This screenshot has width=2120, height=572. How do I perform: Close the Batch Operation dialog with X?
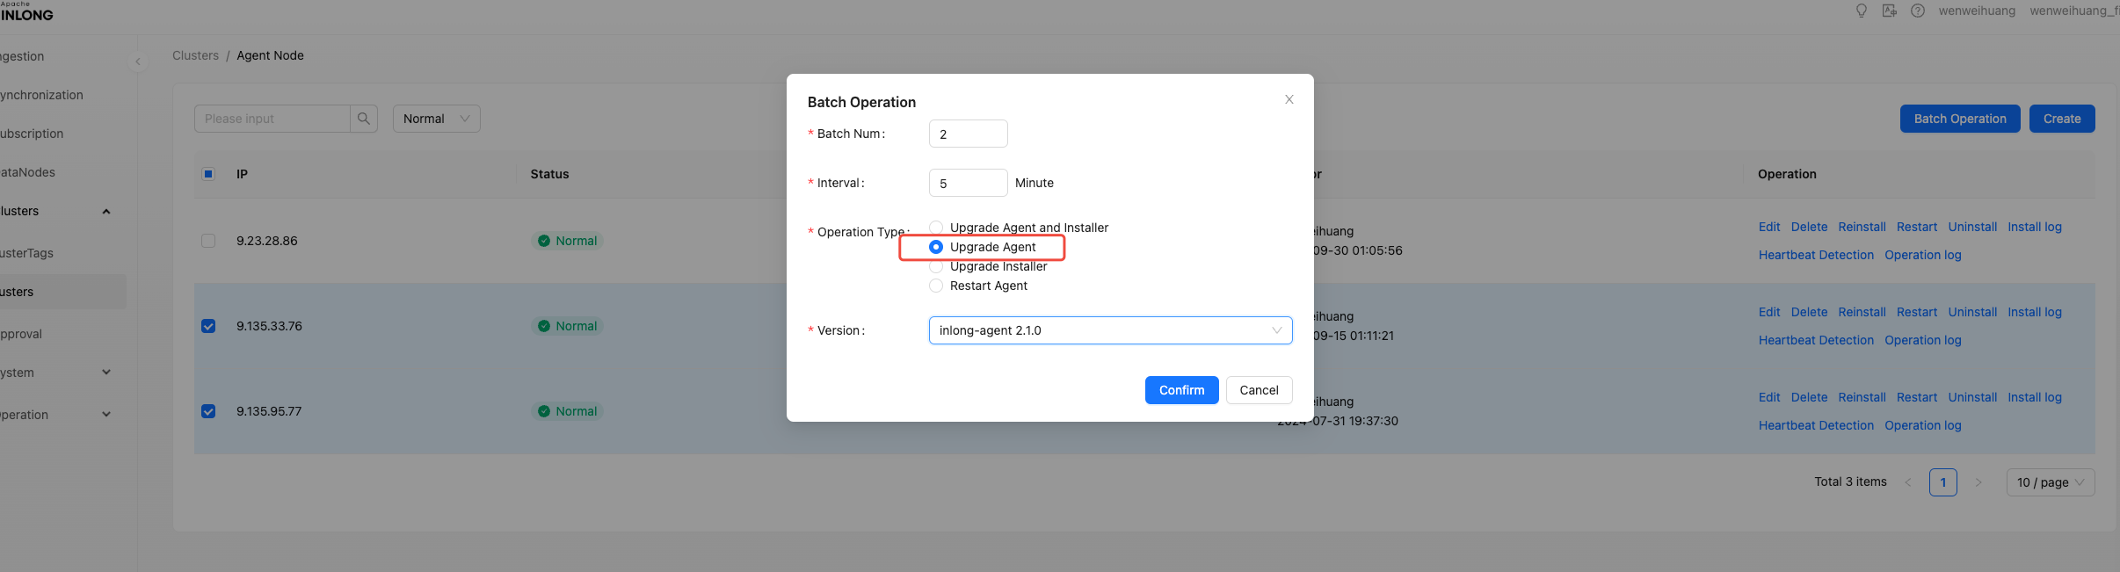[1289, 99]
